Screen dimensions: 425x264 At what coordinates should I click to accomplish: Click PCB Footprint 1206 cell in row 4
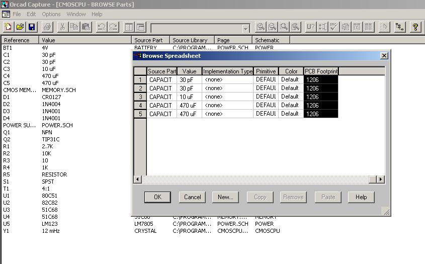(321, 105)
